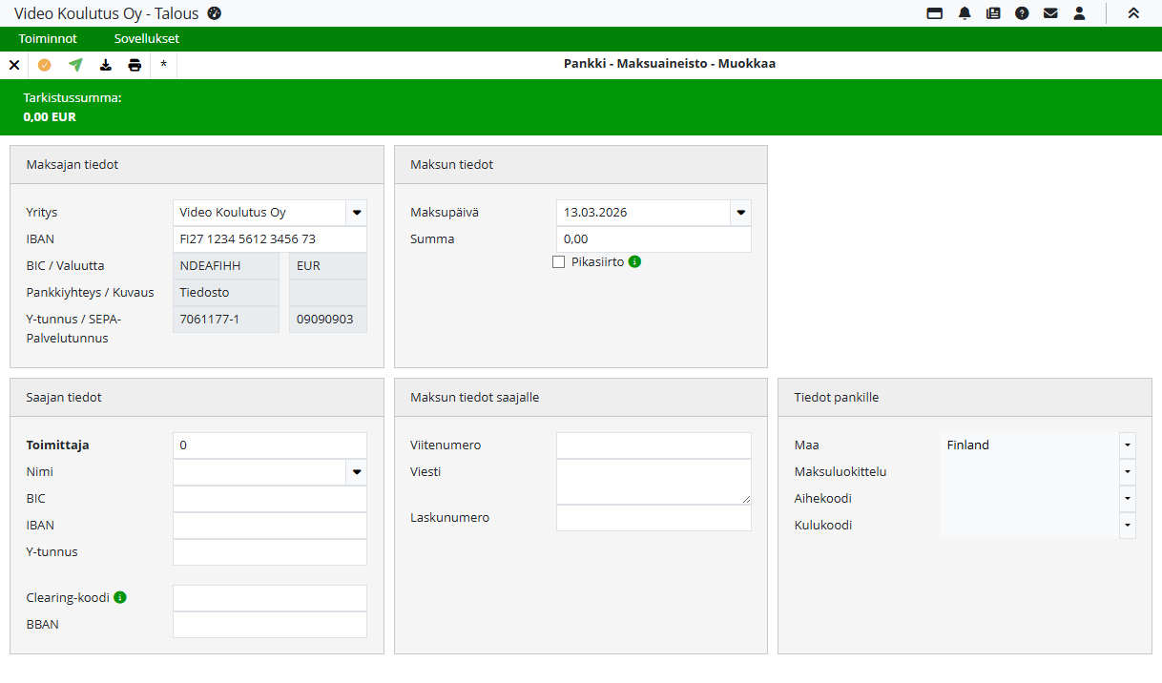Open the Kulukoodi dropdown arrow

pos(1127,526)
